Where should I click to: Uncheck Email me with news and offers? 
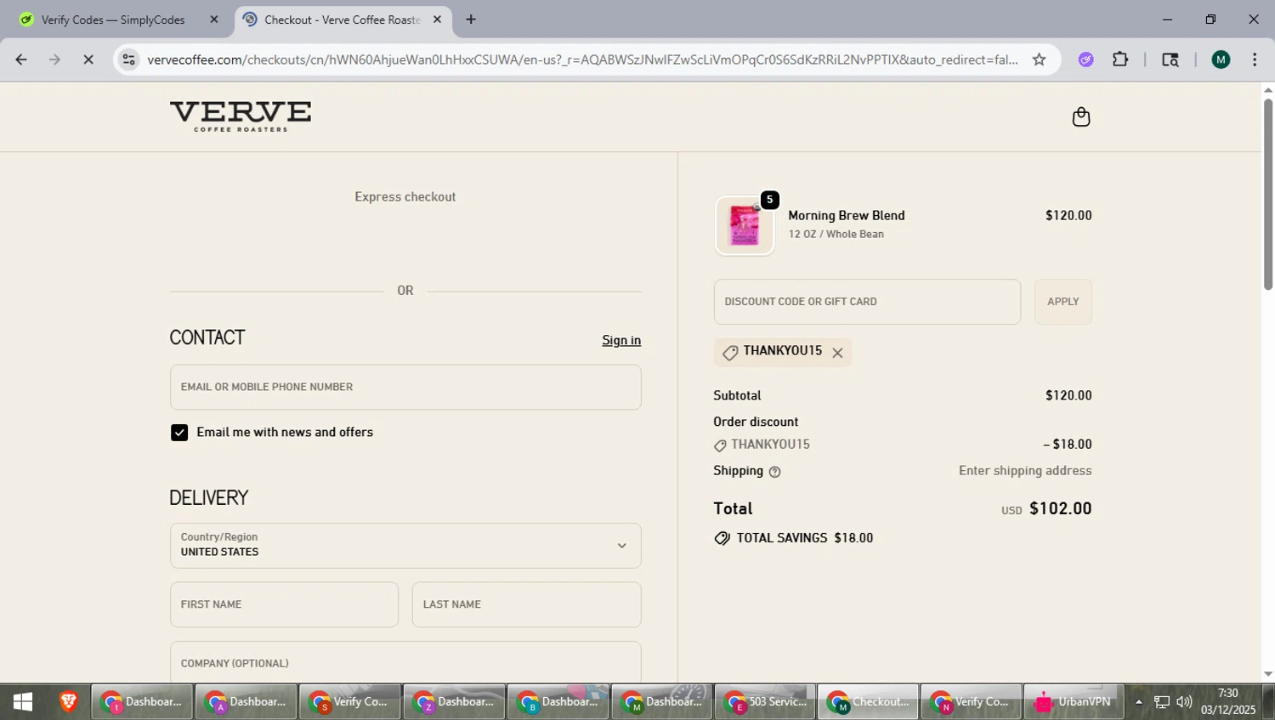click(179, 433)
